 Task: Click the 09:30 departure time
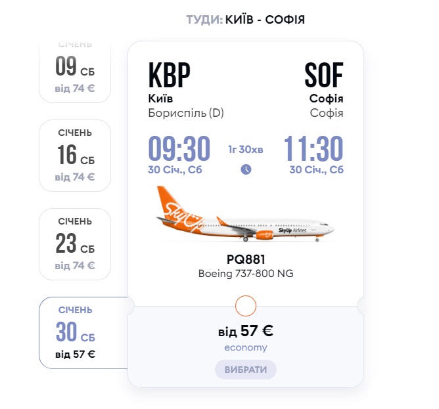[179, 148]
